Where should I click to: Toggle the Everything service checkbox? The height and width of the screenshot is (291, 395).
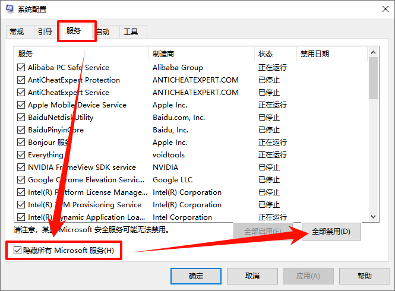(x=21, y=154)
